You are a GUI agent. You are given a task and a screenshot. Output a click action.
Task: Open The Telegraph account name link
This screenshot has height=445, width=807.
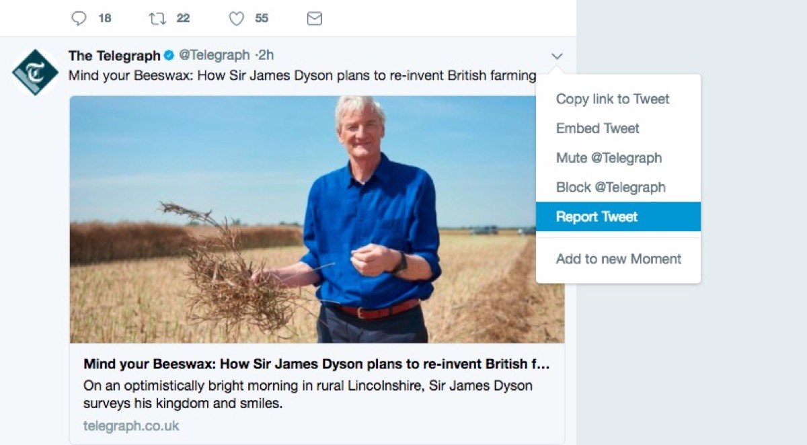point(114,56)
